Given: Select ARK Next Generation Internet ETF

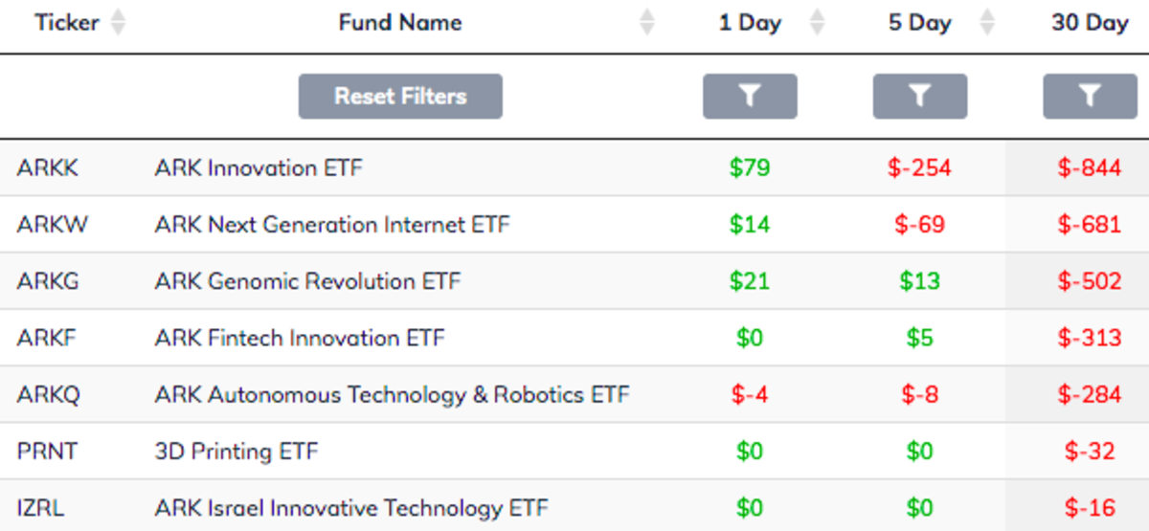Looking at the screenshot, I should (332, 225).
